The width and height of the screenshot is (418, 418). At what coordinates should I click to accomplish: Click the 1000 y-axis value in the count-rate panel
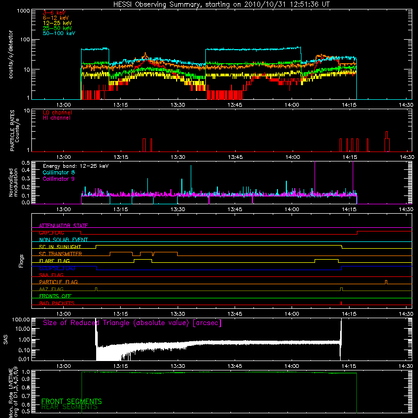[24, 11]
